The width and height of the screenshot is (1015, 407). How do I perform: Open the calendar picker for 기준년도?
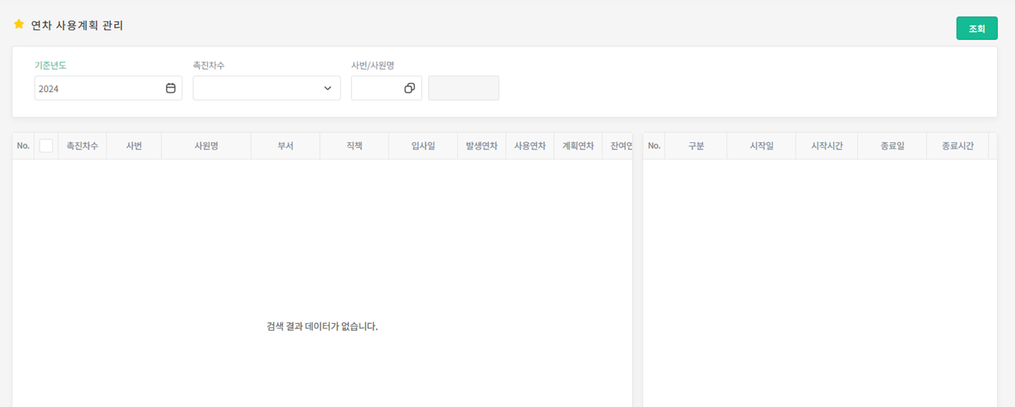pyautogui.click(x=170, y=88)
